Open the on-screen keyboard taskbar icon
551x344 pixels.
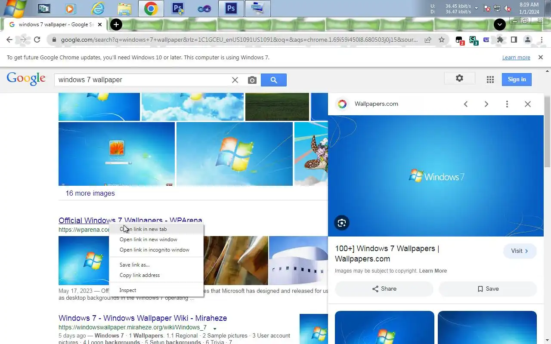(x=258, y=8)
